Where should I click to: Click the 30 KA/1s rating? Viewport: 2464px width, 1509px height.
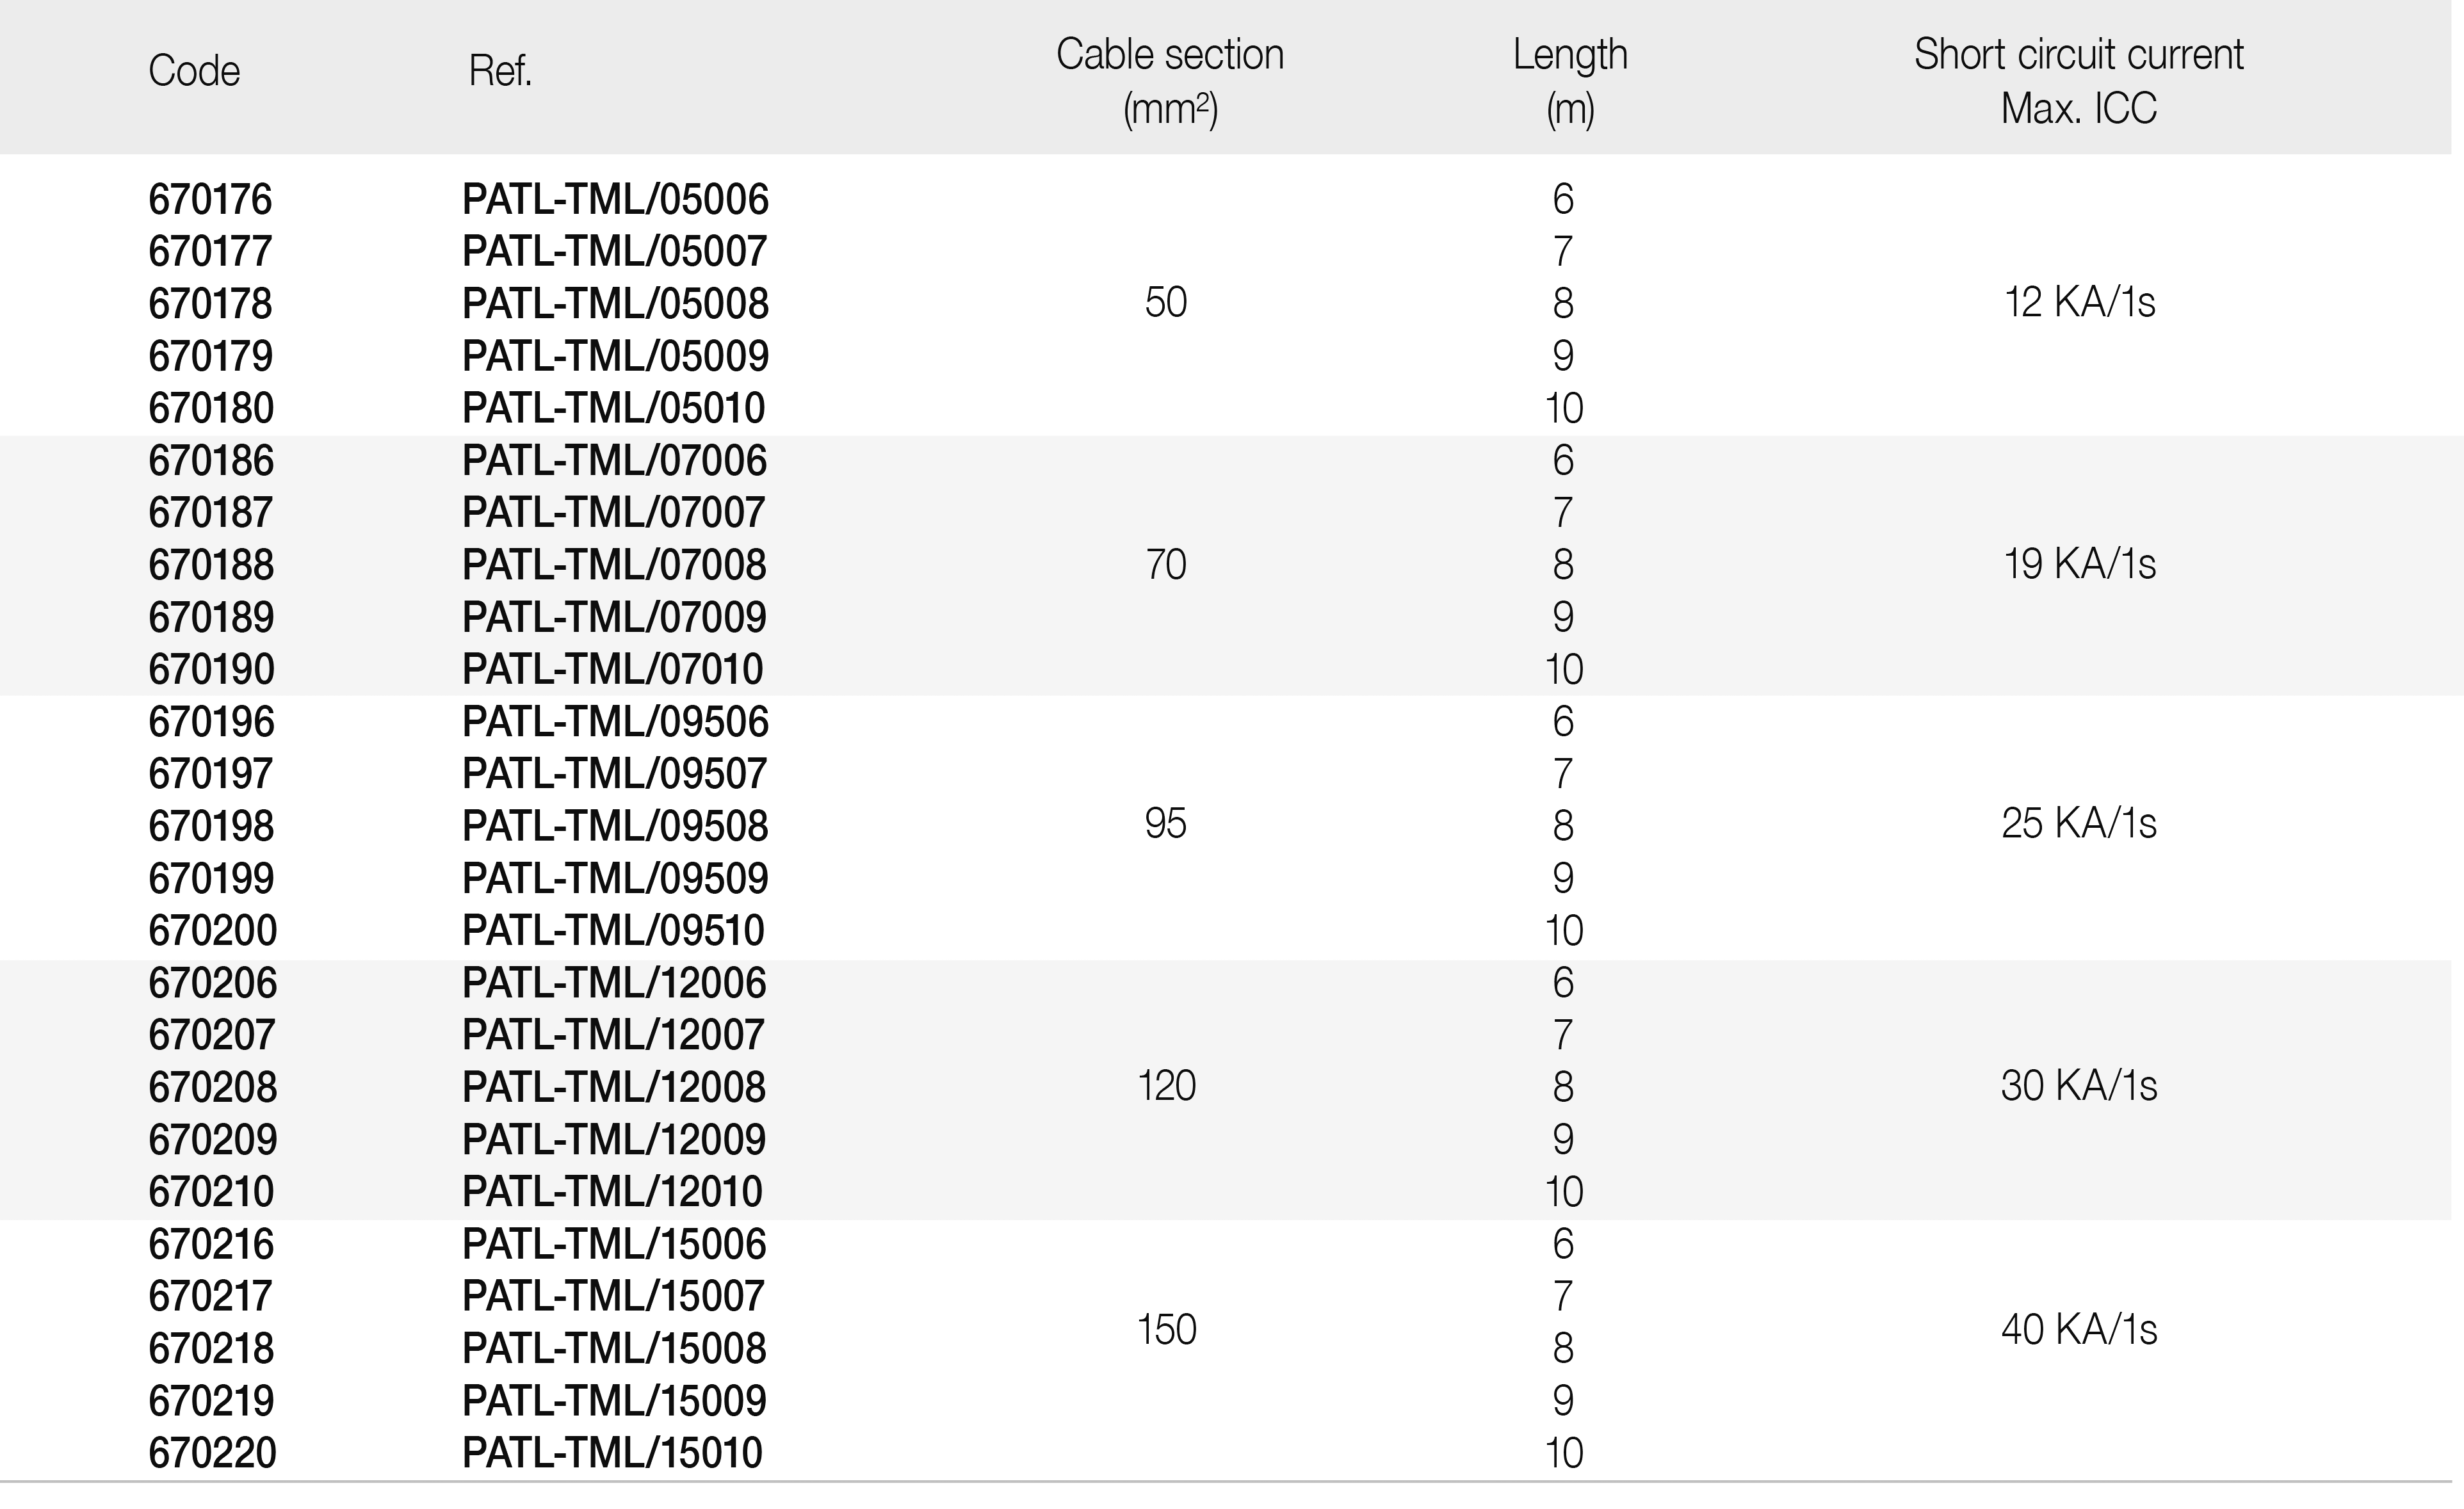click(2079, 1086)
